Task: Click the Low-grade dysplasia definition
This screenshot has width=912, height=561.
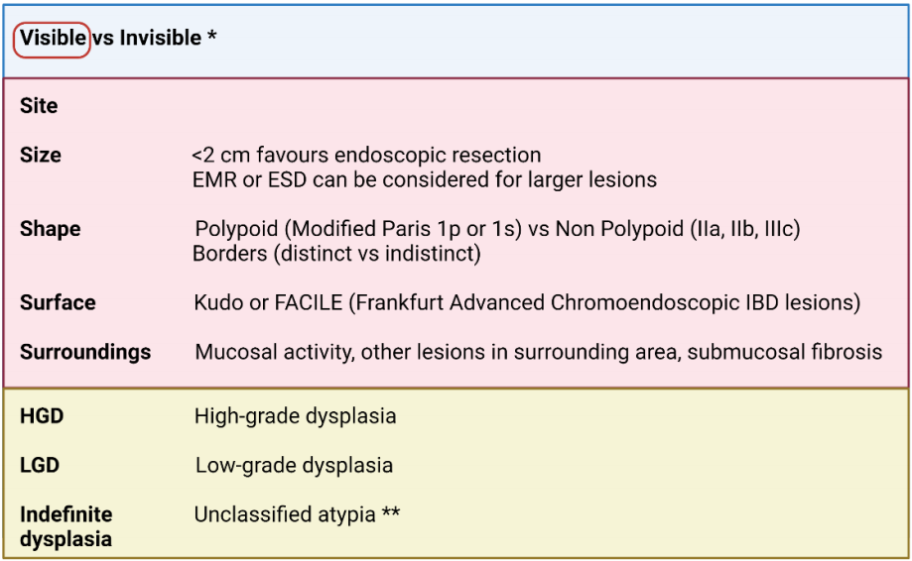Action: click(x=295, y=466)
